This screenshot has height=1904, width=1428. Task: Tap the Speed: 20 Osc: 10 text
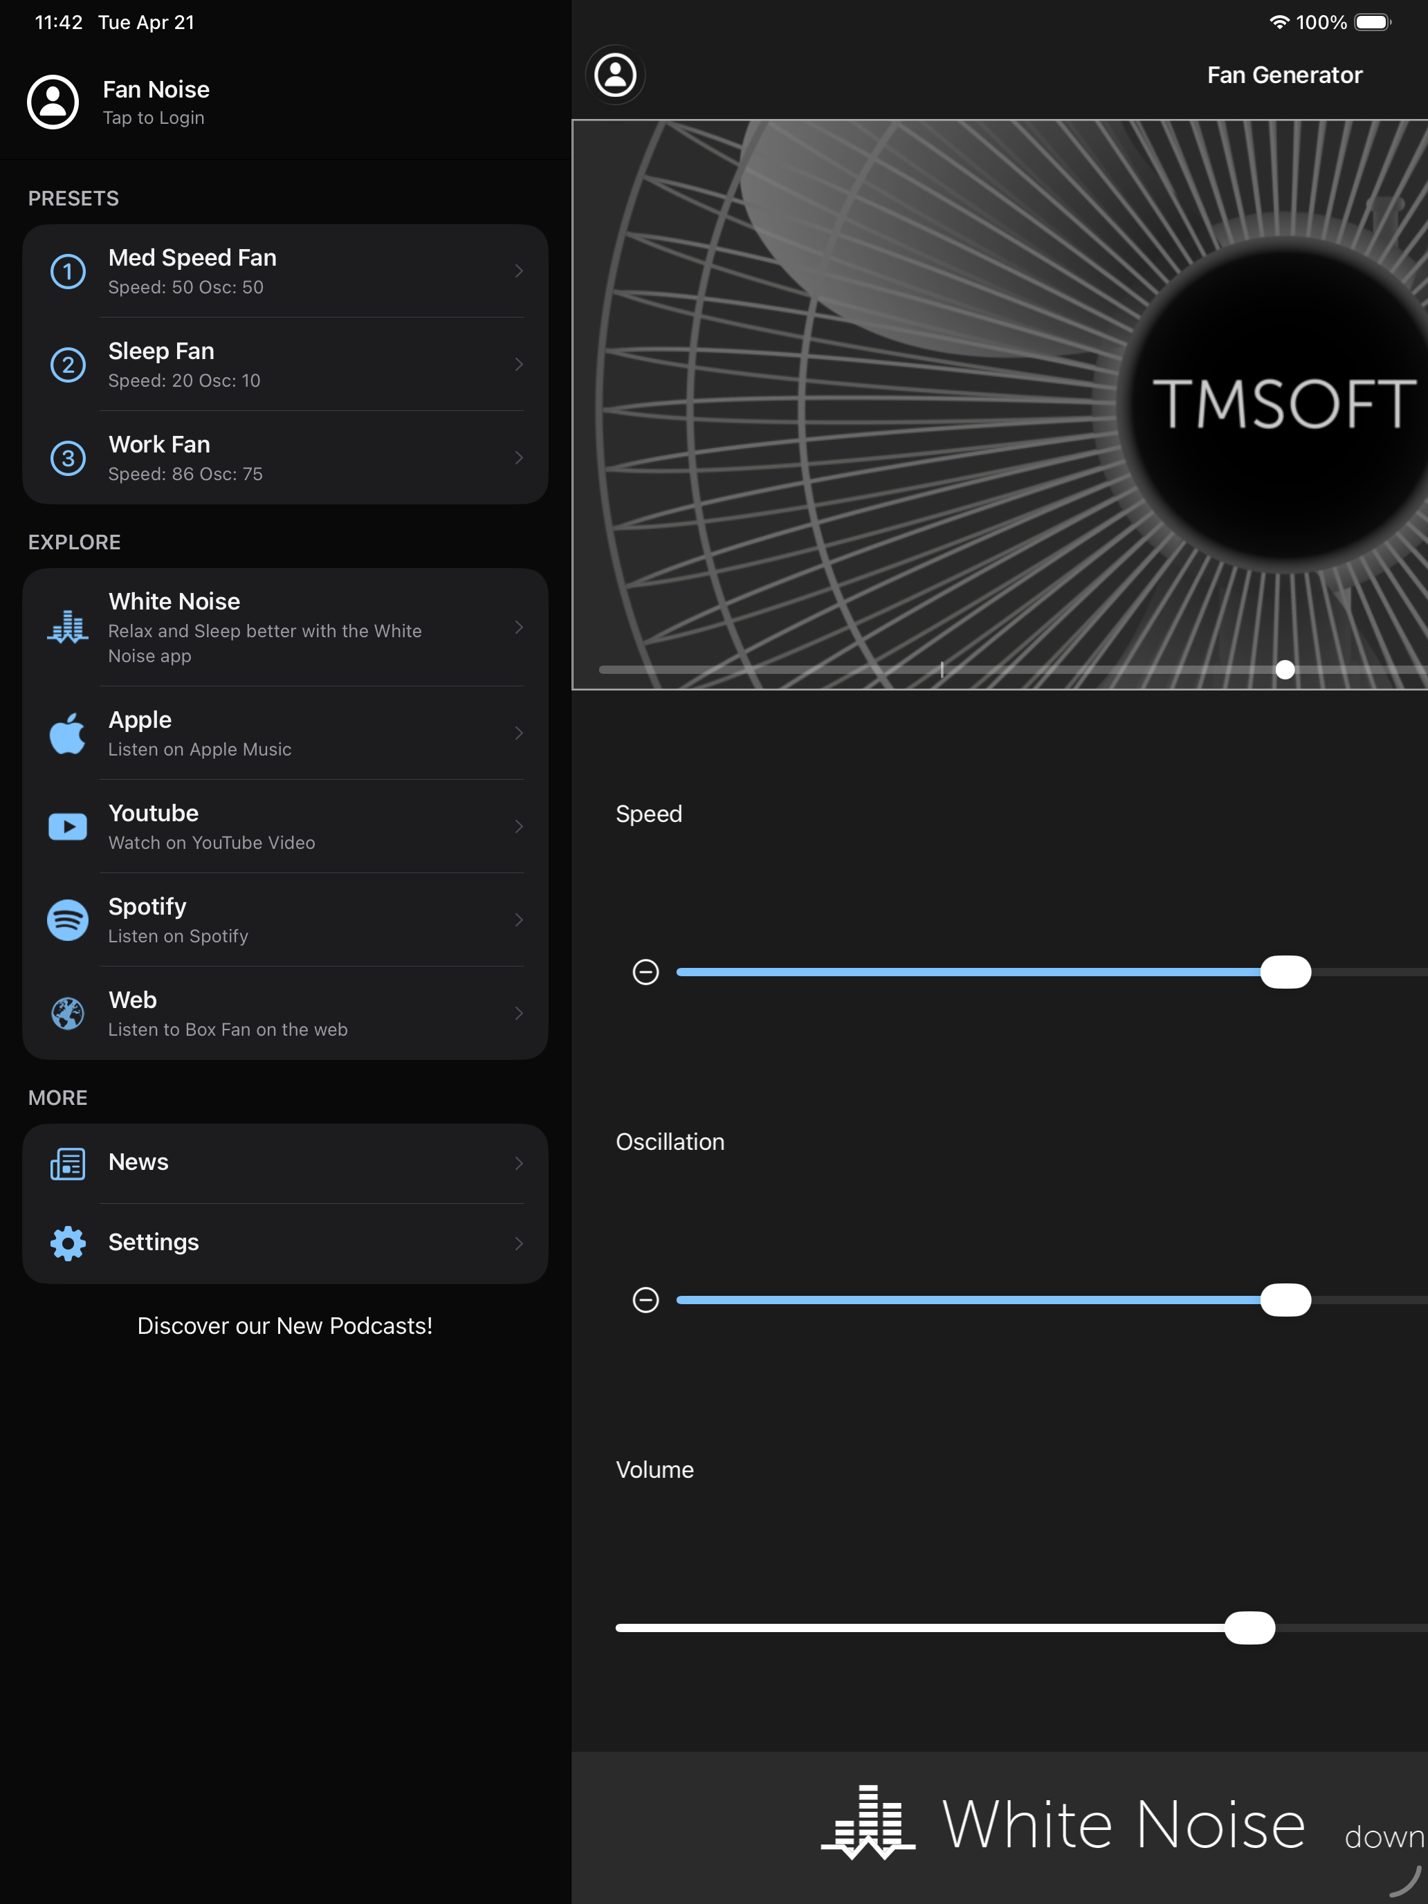184,381
